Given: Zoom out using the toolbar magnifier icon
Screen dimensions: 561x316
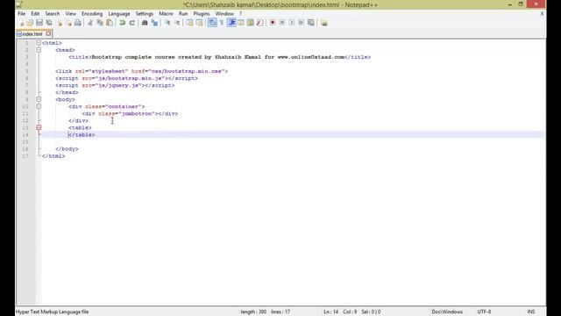Looking at the screenshot, I should tap(177, 23).
